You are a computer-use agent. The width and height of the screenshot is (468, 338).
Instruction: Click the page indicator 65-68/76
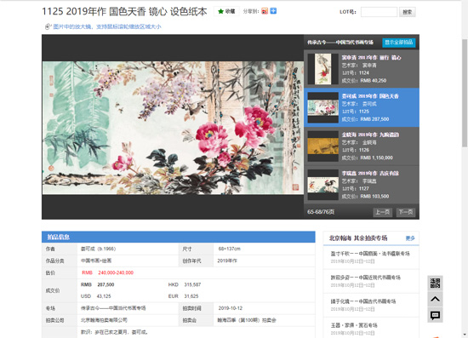[321, 212]
